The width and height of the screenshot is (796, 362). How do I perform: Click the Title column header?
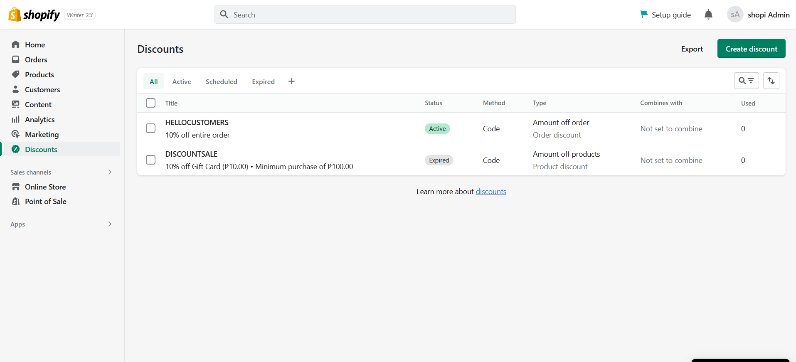[x=171, y=103]
